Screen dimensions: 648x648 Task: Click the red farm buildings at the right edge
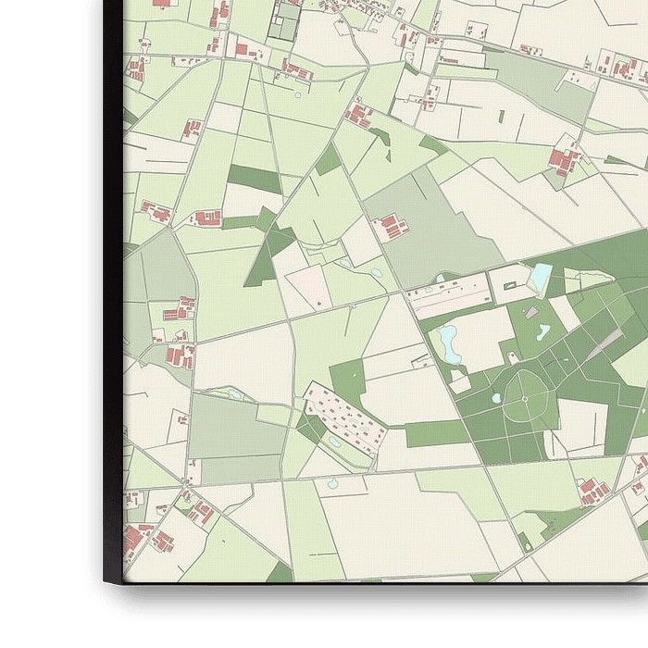click(563, 161)
